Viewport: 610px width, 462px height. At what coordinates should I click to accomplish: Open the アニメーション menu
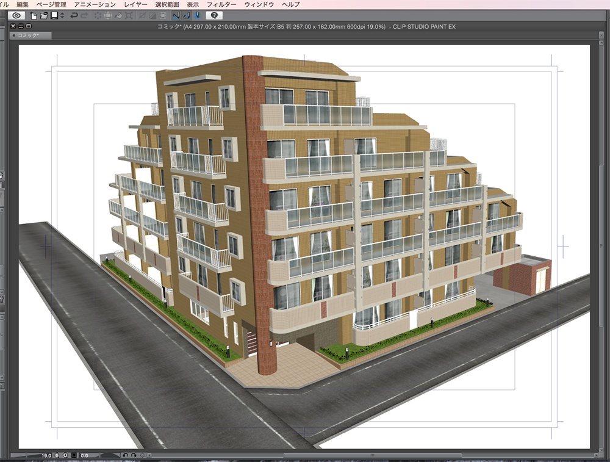pyautogui.click(x=95, y=4)
